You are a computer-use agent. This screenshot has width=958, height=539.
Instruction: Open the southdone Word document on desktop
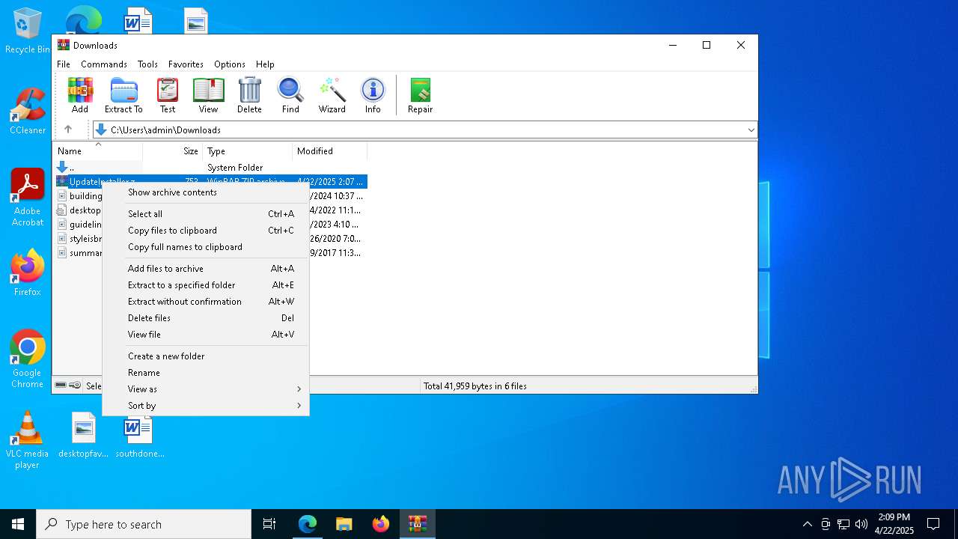(x=139, y=435)
